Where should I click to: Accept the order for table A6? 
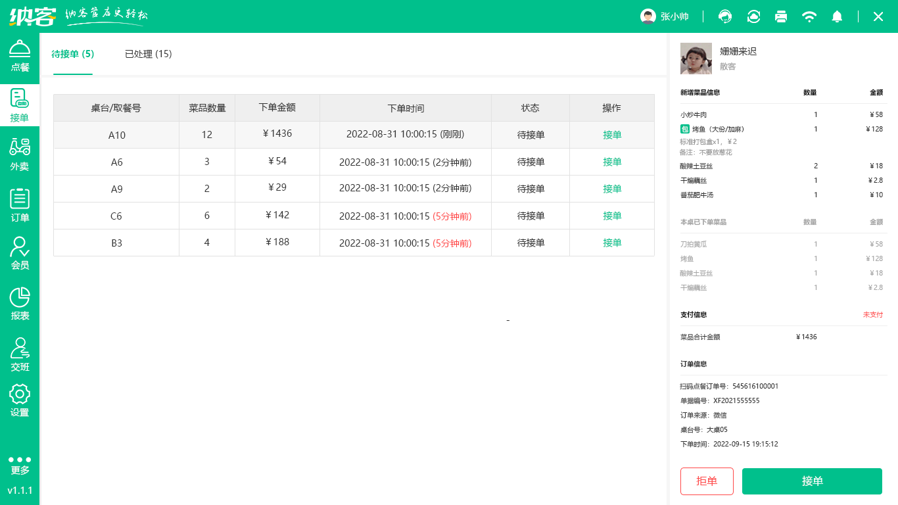[x=612, y=162]
